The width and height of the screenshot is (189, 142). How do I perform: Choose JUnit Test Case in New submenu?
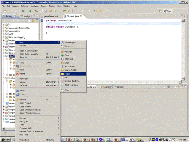point(74,85)
